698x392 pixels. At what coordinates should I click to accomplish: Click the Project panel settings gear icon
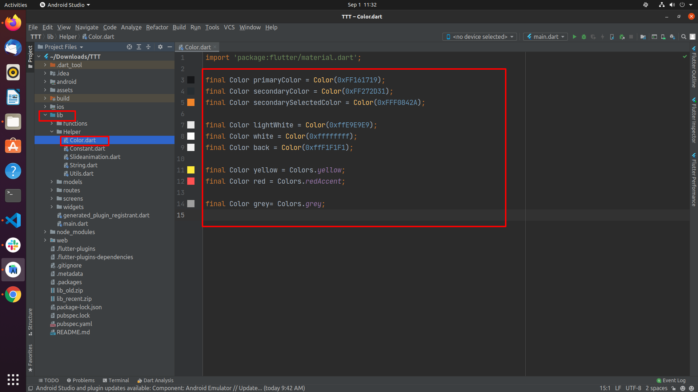(160, 47)
